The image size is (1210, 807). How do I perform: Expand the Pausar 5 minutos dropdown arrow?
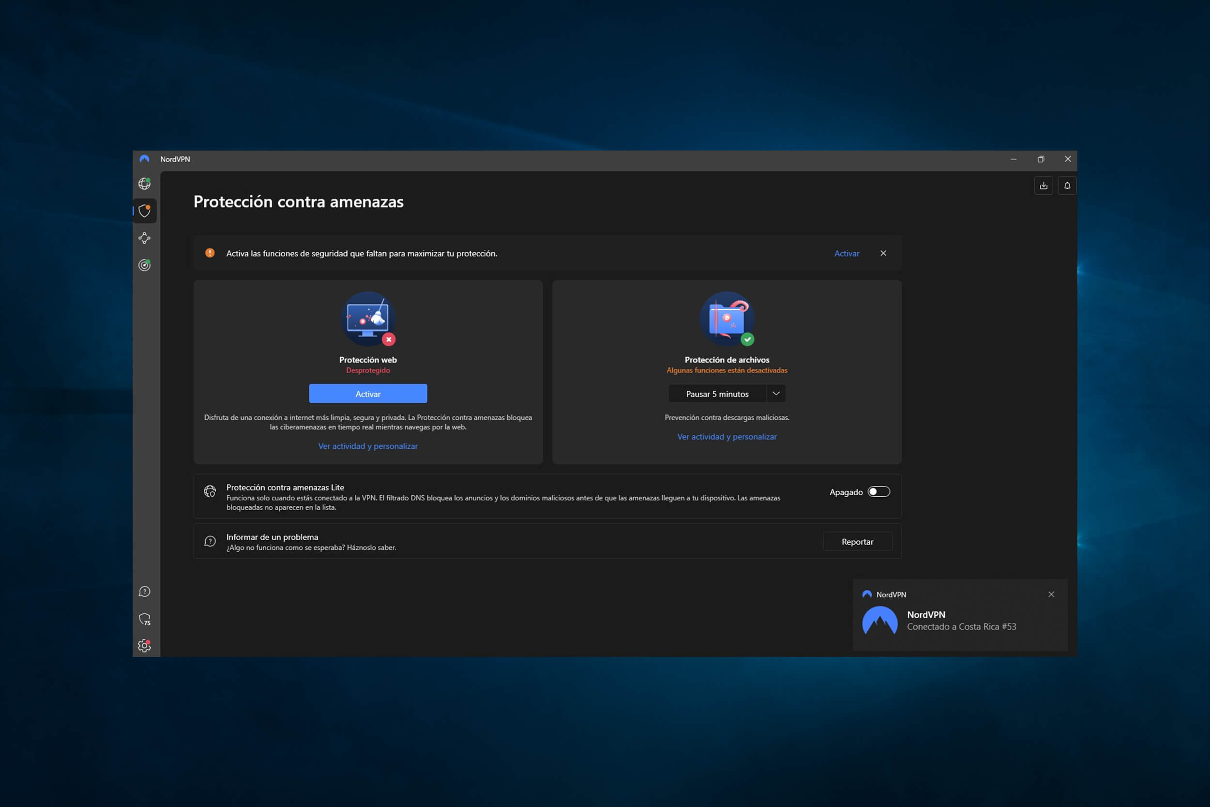click(776, 394)
